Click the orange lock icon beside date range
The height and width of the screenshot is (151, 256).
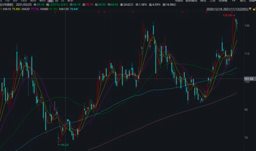pos(254,9)
